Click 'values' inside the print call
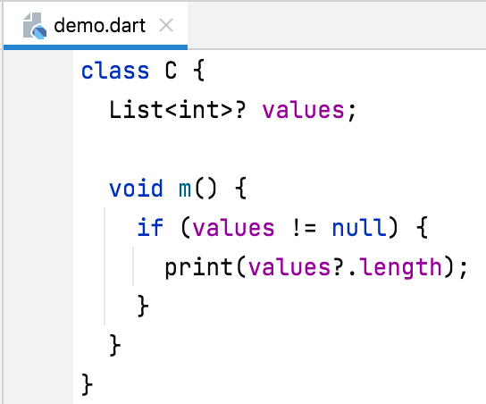 coord(289,267)
